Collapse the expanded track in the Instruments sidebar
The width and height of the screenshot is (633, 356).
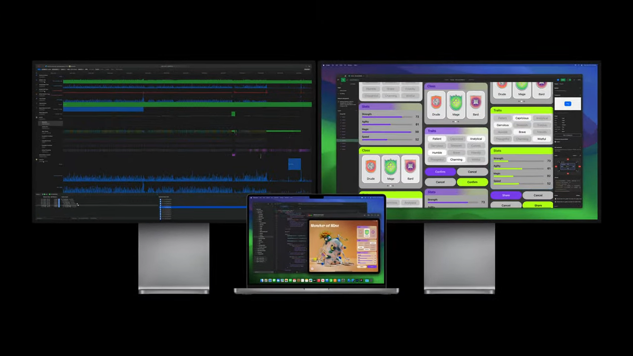pyautogui.click(x=38, y=117)
